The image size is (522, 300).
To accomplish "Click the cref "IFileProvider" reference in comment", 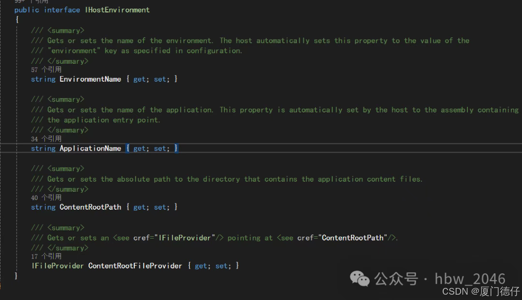I will pos(185,238).
